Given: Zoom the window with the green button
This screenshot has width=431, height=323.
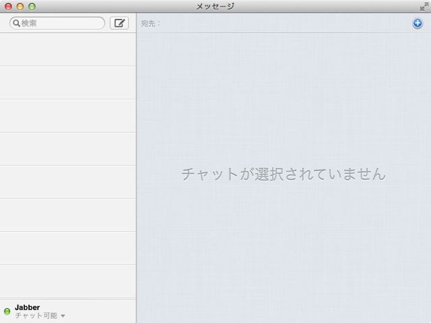Looking at the screenshot, I should (32, 6).
